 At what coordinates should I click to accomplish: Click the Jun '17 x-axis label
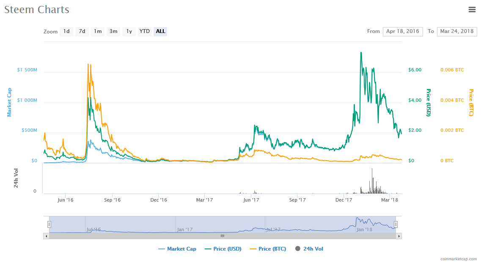click(251, 200)
